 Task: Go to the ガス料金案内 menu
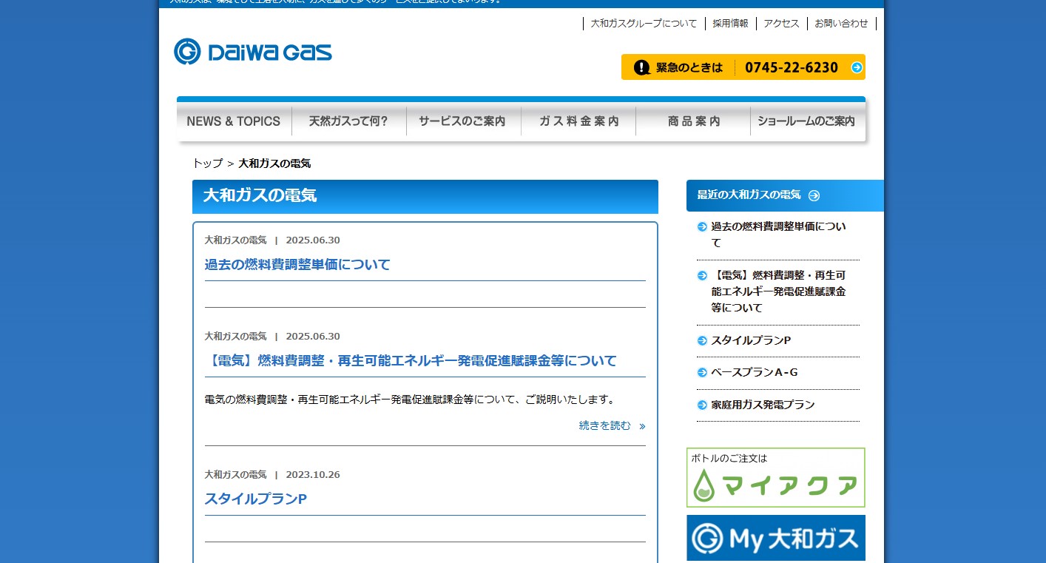pyautogui.click(x=578, y=121)
